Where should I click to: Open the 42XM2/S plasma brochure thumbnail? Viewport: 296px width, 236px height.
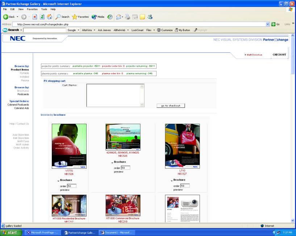point(123,137)
